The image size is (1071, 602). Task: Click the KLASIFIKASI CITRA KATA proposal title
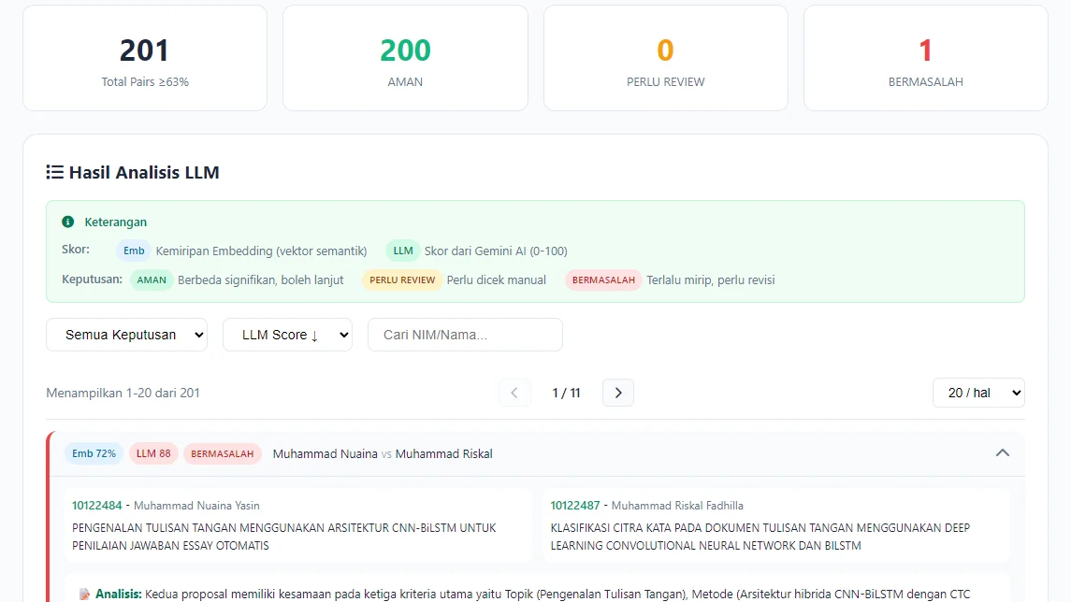(x=760, y=537)
